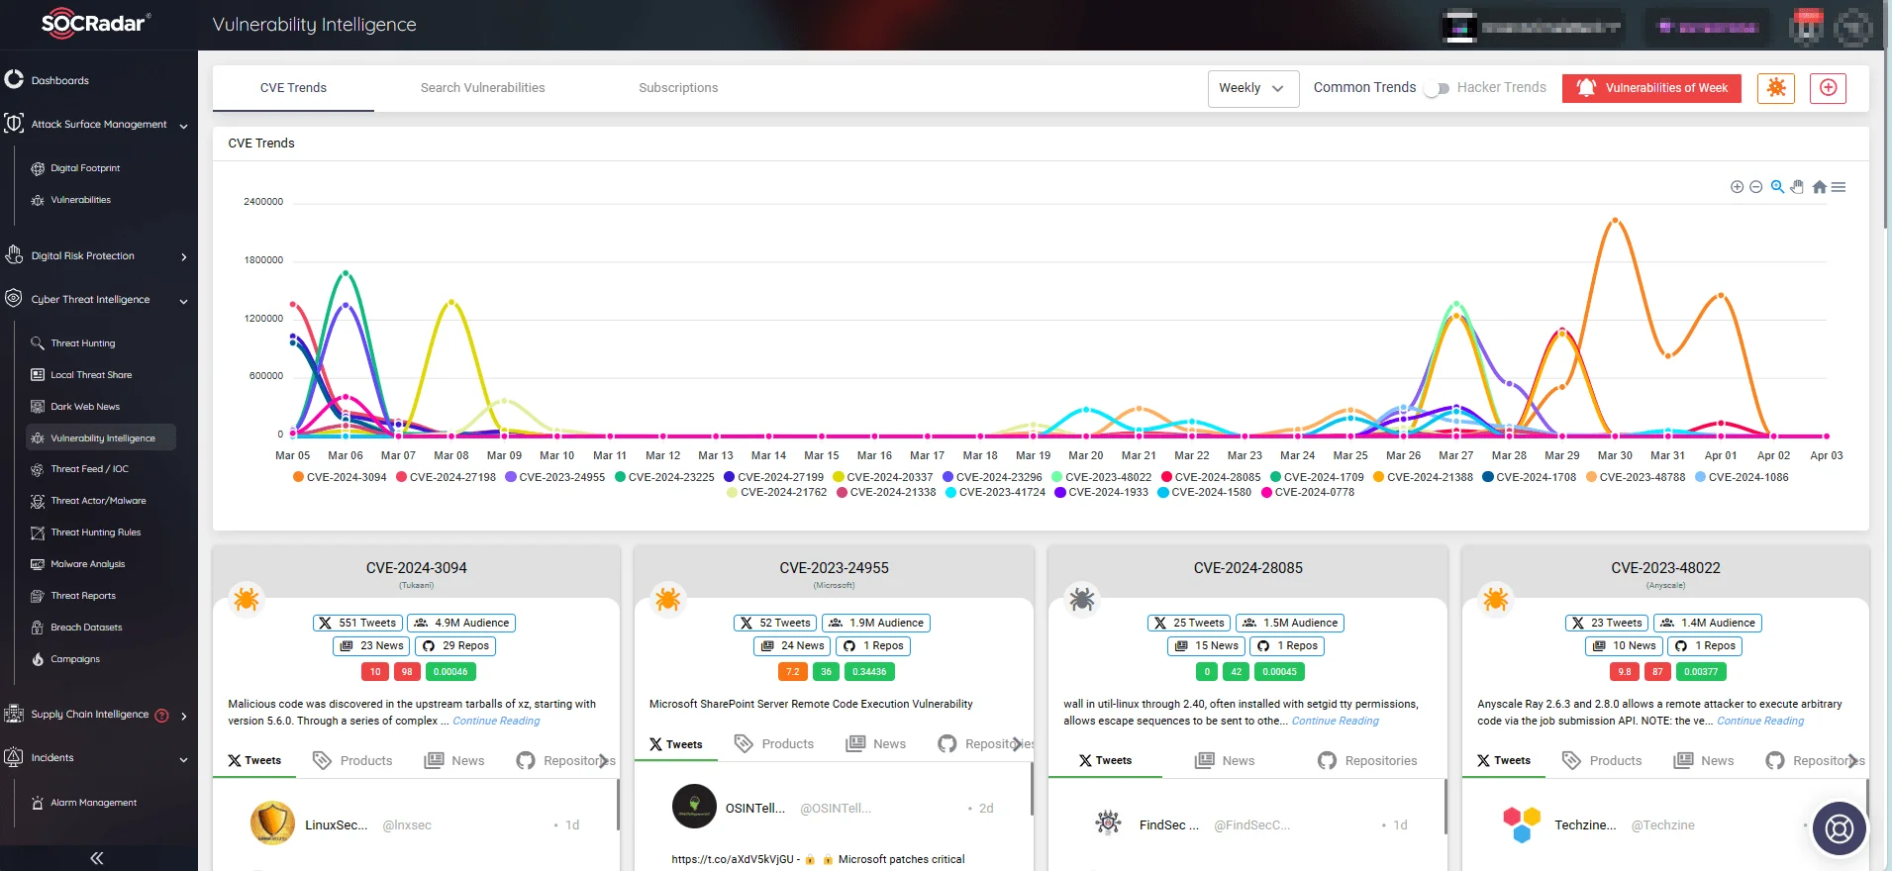The width and height of the screenshot is (1892, 871).
Task: Open Campaigns sidebar item
Action: (75, 659)
